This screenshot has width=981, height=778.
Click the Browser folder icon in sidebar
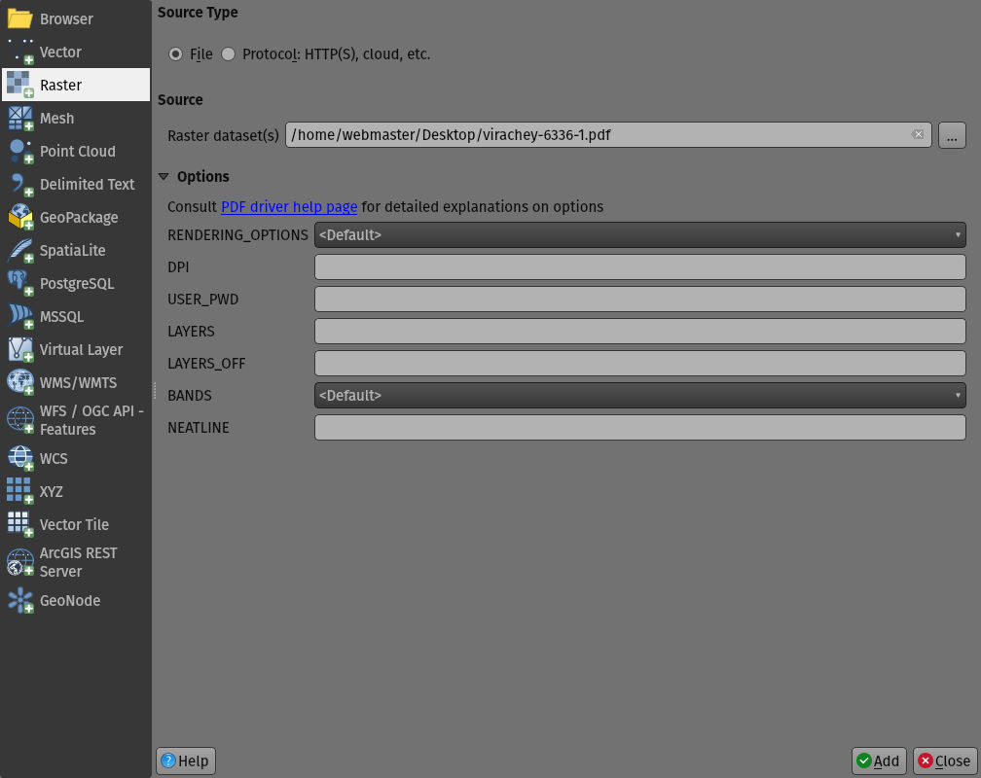20,18
